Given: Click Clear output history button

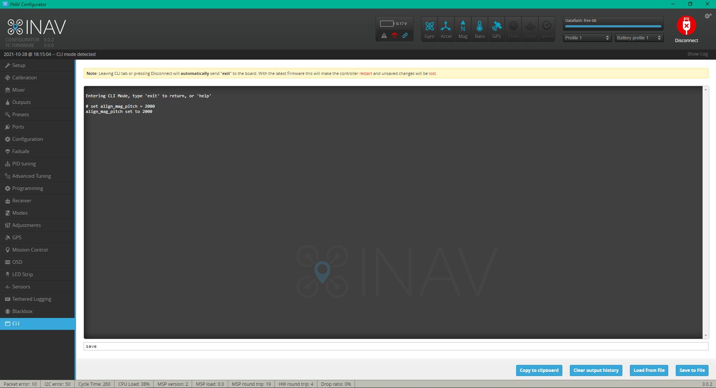Looking at the screenshot, I should coord(596,370).
